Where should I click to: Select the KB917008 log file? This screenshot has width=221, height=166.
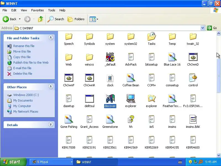[x=69, y=143]
